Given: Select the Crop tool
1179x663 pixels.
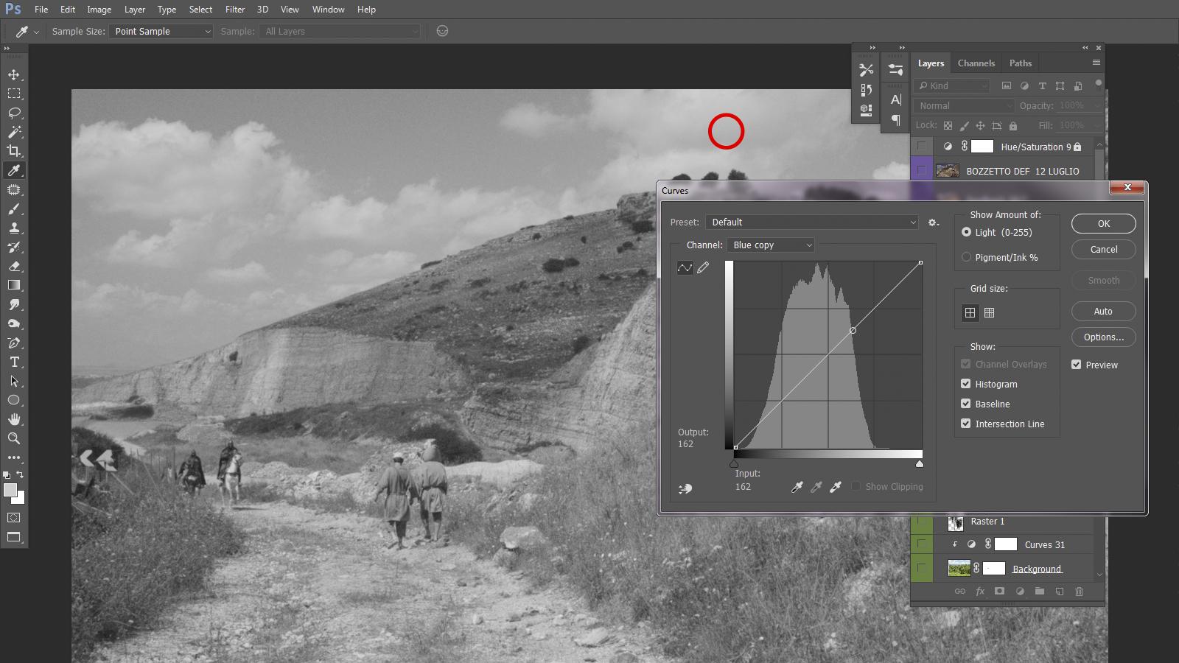Looking at the screenshot, I should pos(14,151).
